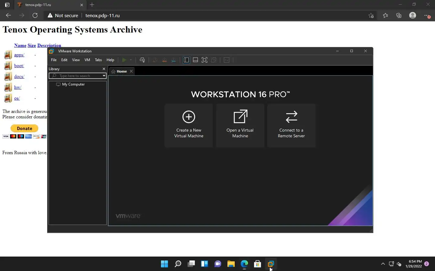
Task: Open a new browser tab
Action: click(92, 5)
